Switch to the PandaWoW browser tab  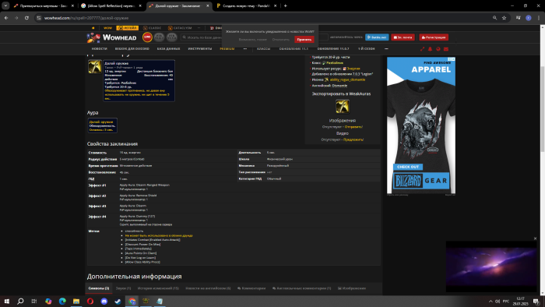point(246,5)
